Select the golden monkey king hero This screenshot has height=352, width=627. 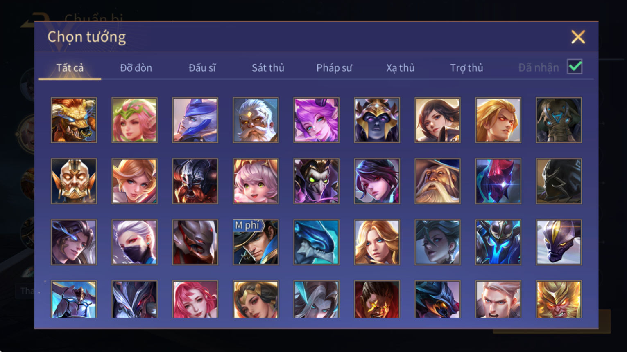pyautogui.click(x=559, y=299)
